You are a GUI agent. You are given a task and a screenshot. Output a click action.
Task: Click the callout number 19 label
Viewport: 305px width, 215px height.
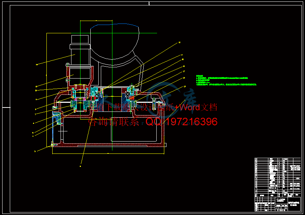(185, 87)
